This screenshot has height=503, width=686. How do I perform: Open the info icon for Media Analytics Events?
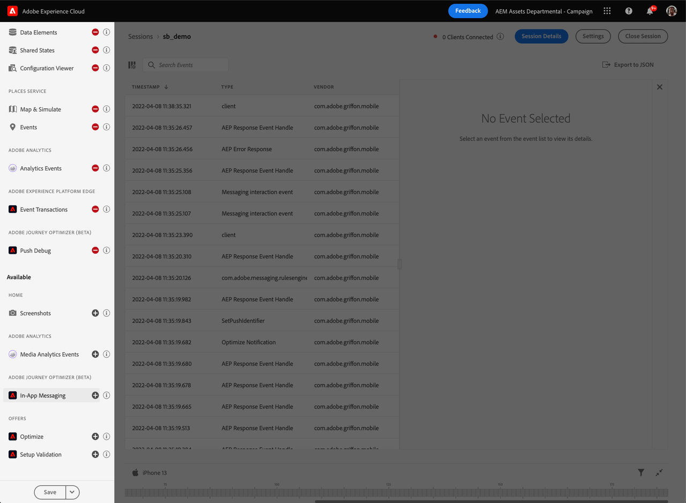pyautogui.click(x=107, y=354)
